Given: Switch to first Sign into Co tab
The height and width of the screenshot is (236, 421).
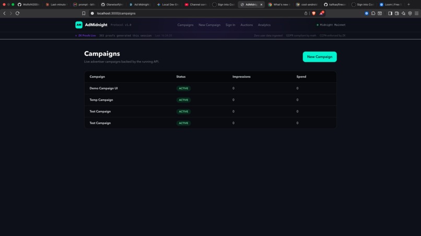Looking at the screenshot, I should [x=224, y=5].
